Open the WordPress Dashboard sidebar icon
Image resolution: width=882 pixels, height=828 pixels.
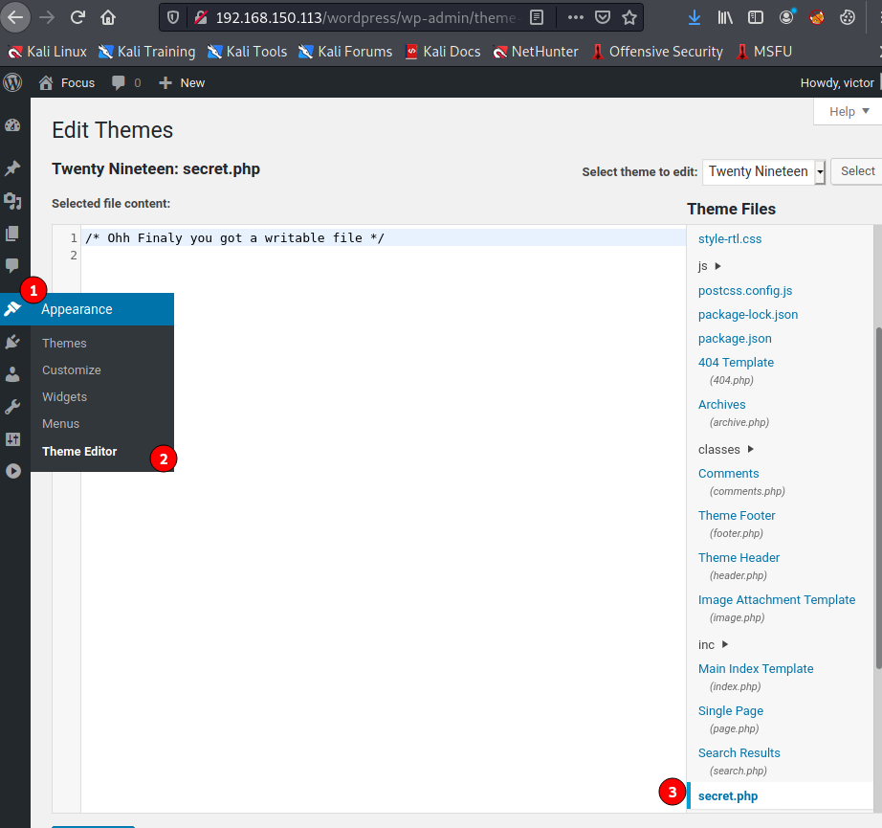12,125
